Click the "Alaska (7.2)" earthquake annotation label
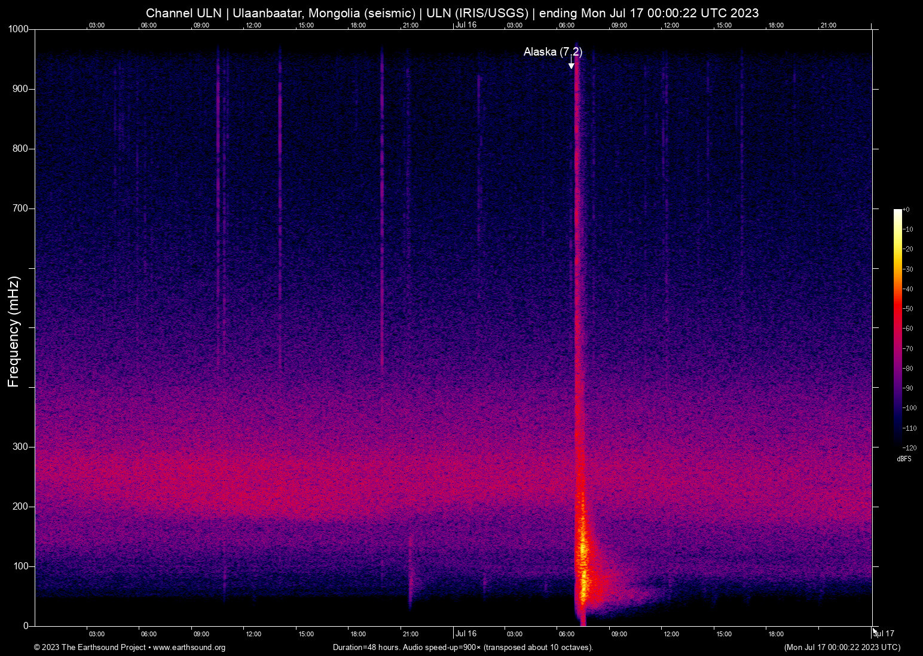Image resolution: width=923 pixels, height=656 pixels. tap(553, 52)
